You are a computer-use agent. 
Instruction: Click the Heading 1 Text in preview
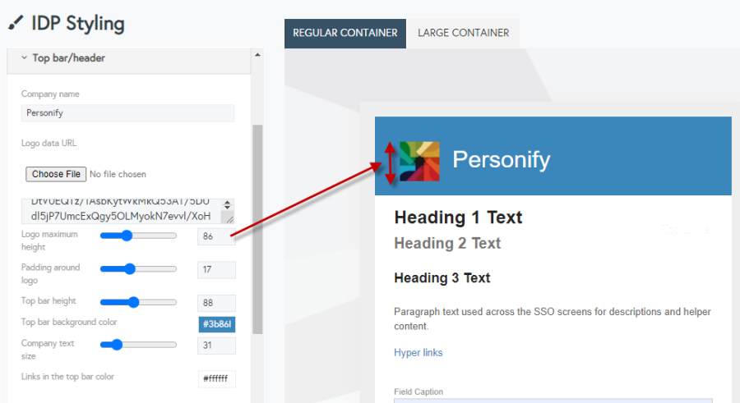click(x=458, y=218)
